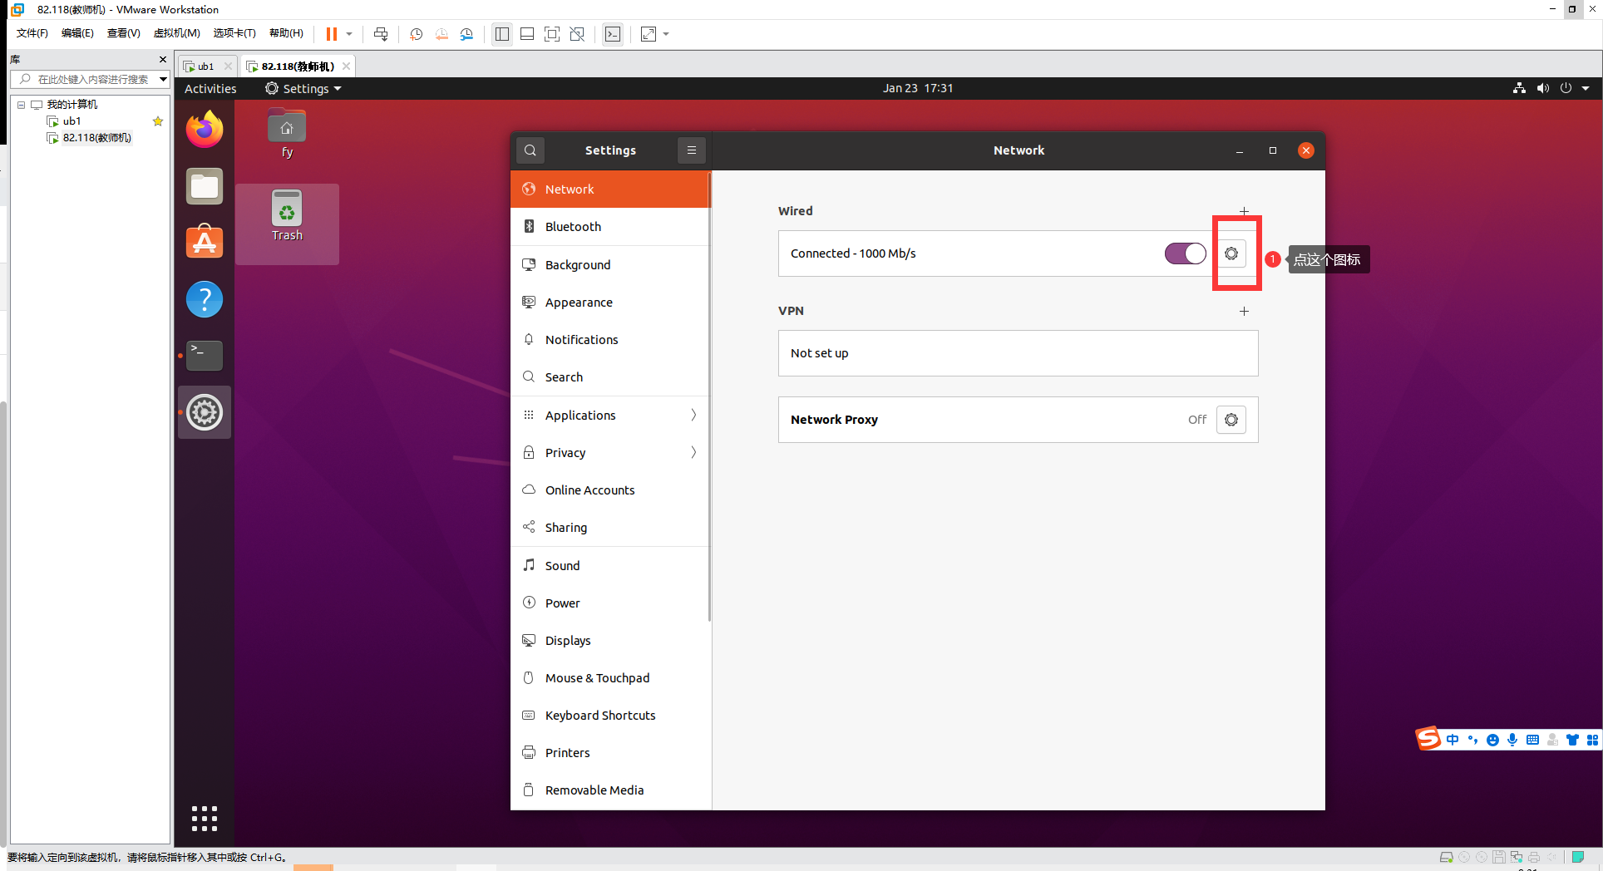Add a new VPN connection
Image resolution: width=1603 pixels, height=871 pixels.
pos(1244,311)
